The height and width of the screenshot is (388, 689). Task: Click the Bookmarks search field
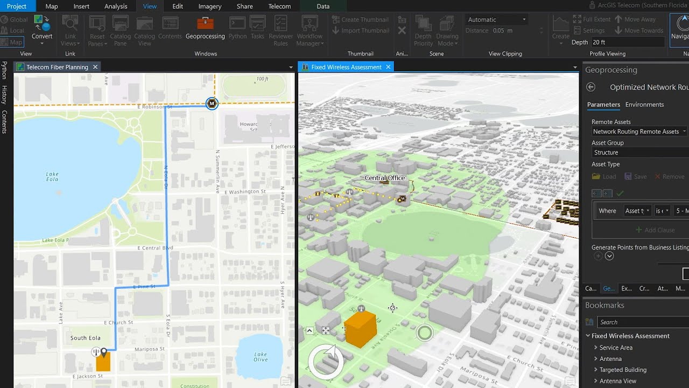(x=643, y=322)
